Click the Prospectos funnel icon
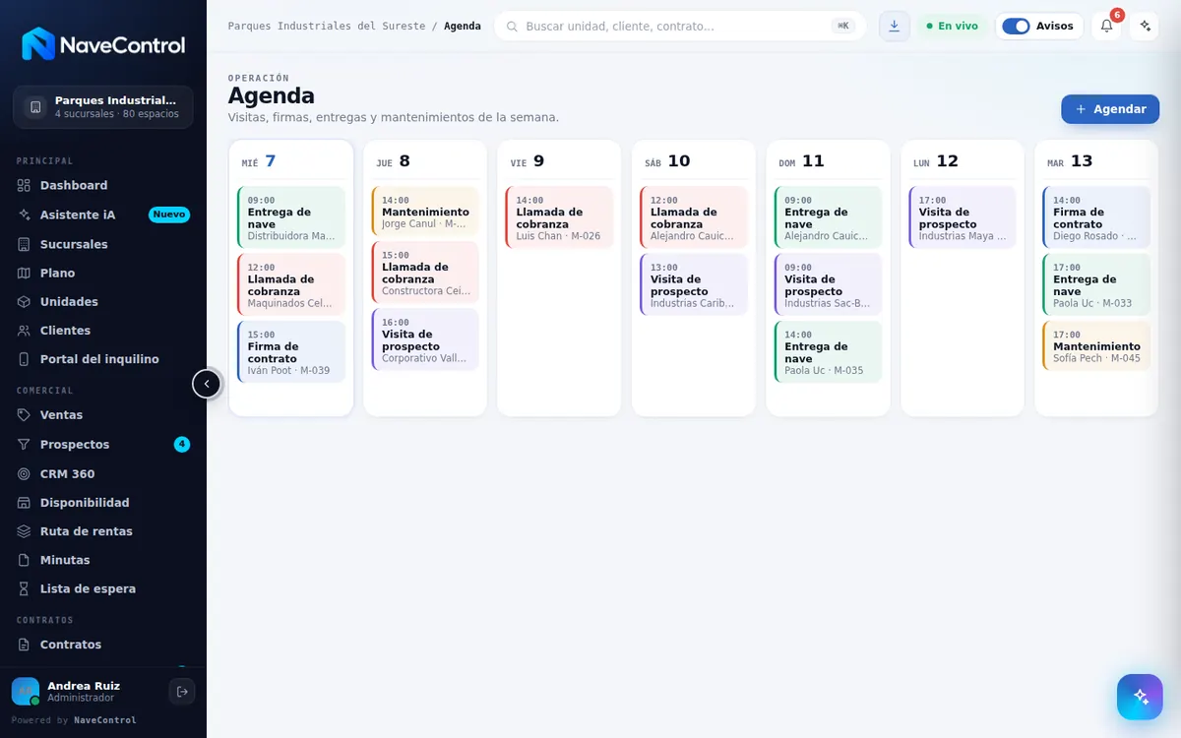Screen dimensions: 1181x738 [25, 445]
